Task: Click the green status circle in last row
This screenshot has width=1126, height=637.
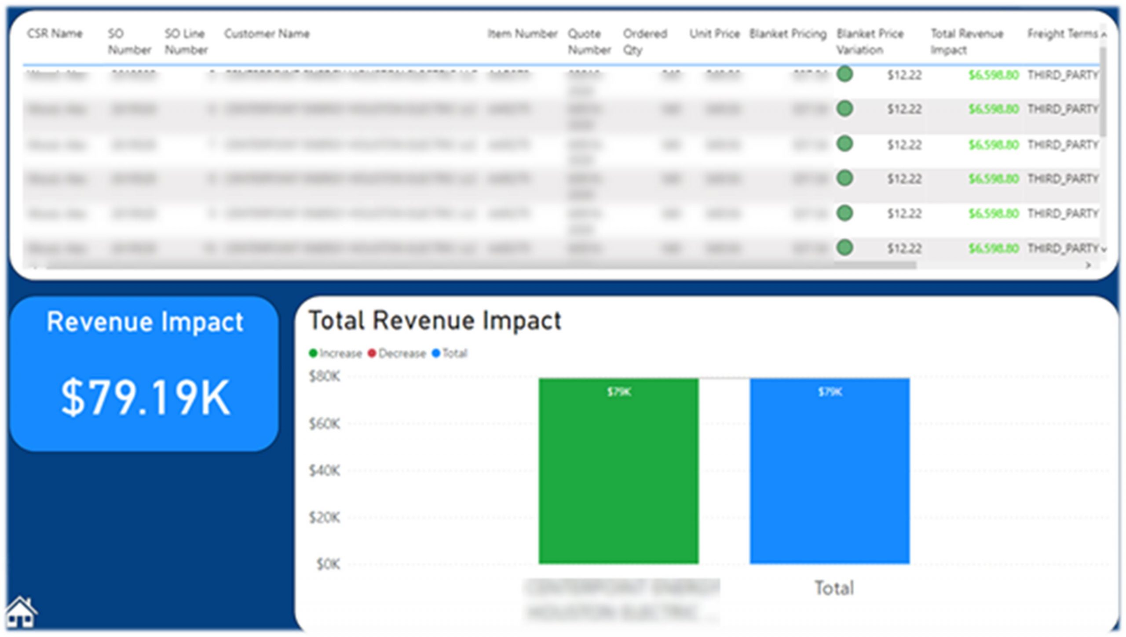Action: pos(844,248)
